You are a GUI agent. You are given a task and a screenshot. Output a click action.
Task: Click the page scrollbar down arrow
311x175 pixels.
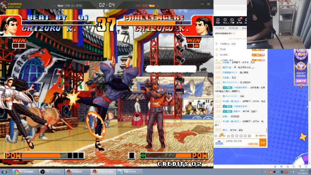[x=309, y=163]
